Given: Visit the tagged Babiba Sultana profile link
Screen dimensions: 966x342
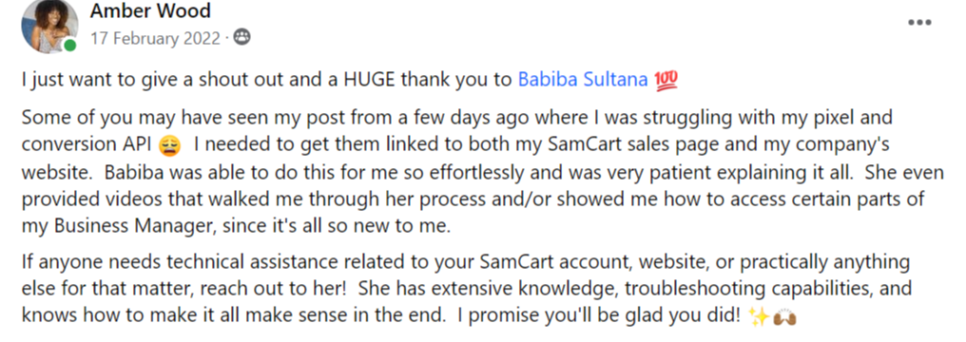Looking at the screenshot, I should (x=583, y=80).
